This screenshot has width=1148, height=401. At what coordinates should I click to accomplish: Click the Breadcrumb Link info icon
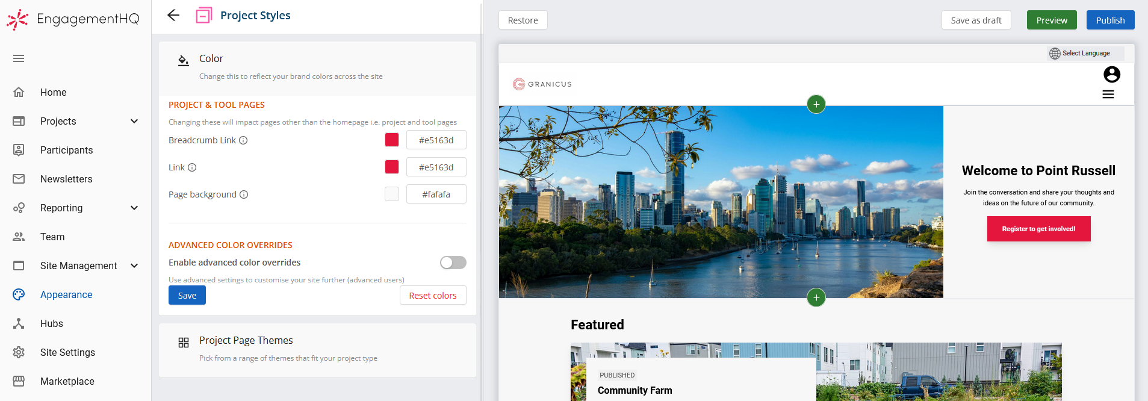(x=243, y=140)
